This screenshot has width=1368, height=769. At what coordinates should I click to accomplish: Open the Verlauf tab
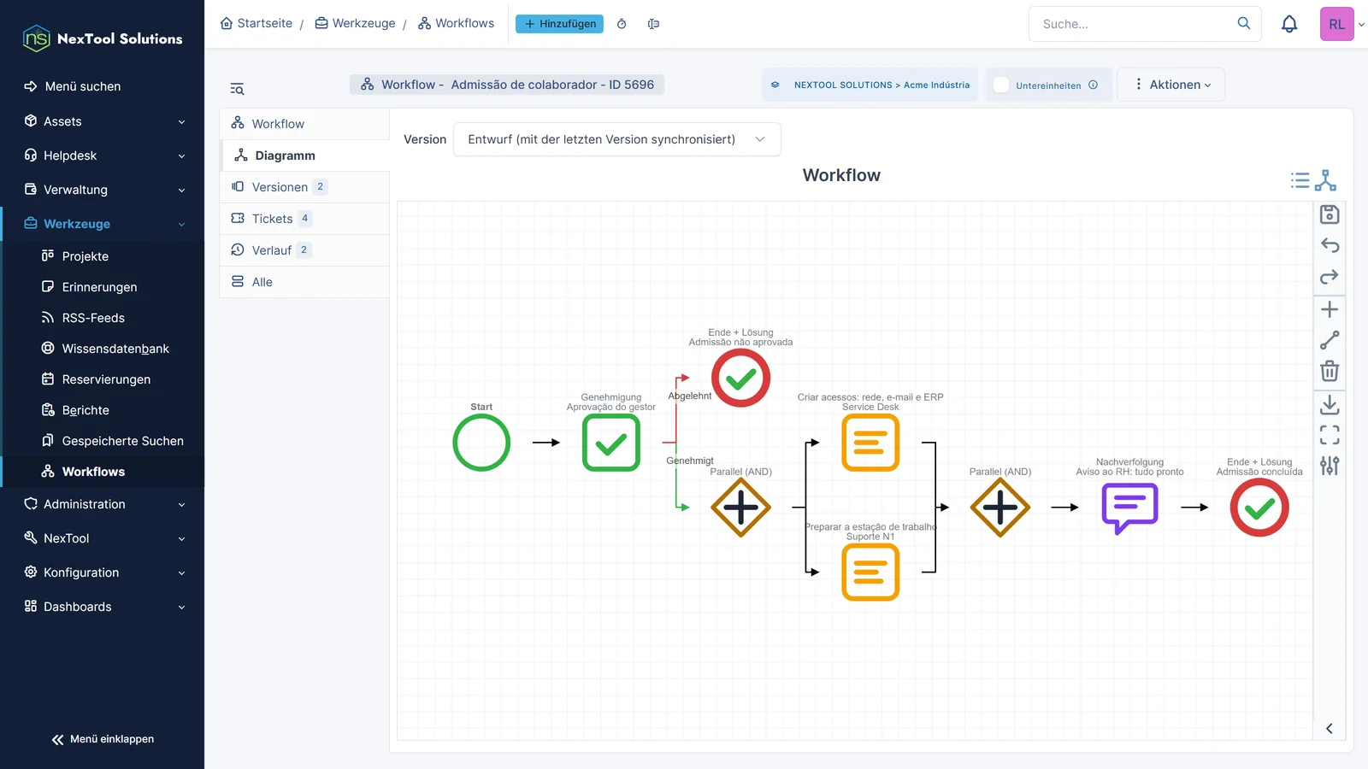[x=304, y=250]
